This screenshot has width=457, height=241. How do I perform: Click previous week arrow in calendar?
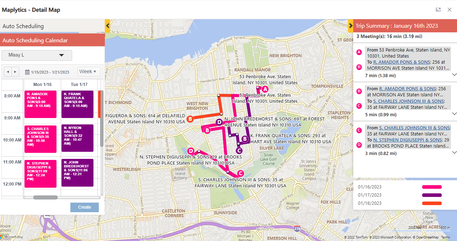tap(8, 72)
